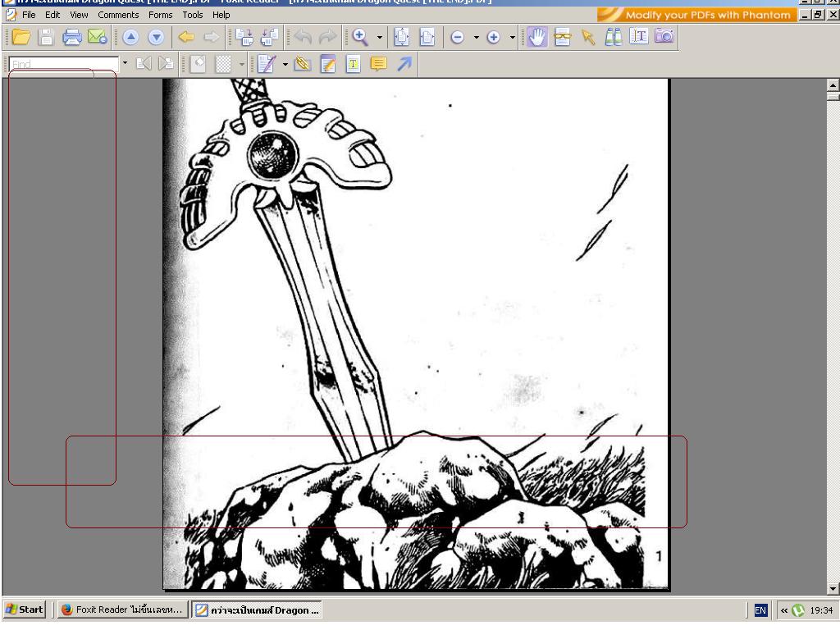Select the Typewriter T tool

point(353,64)
